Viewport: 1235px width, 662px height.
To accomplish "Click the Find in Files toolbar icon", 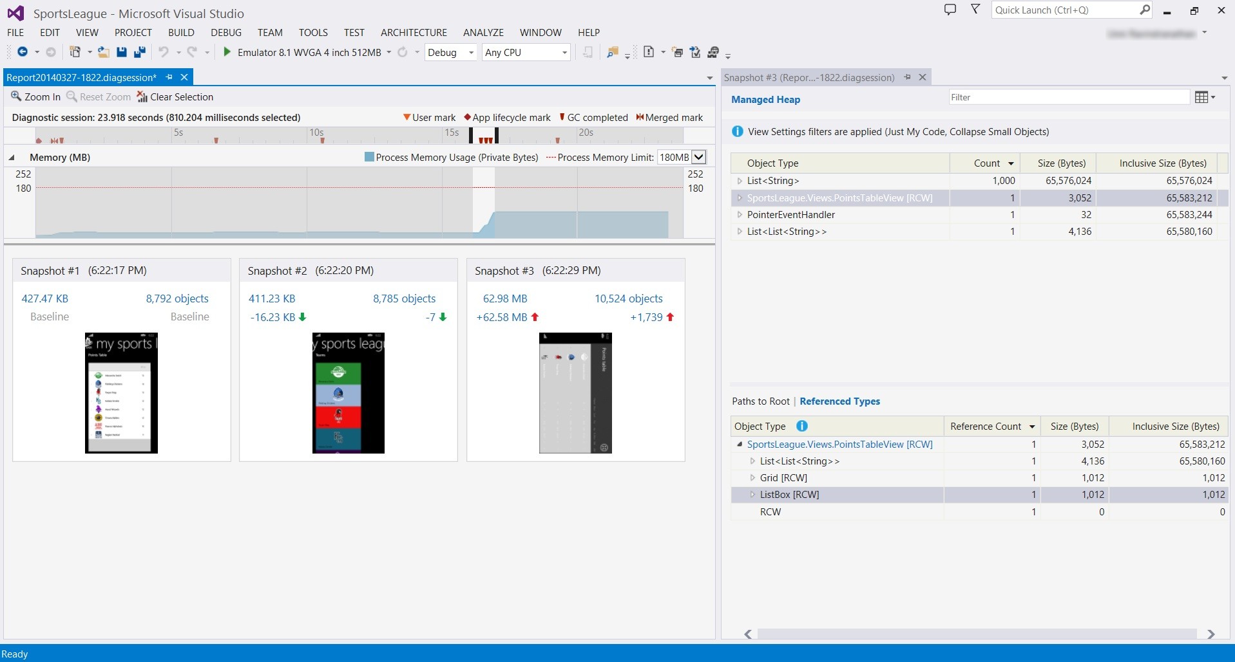I will (613, 52).
